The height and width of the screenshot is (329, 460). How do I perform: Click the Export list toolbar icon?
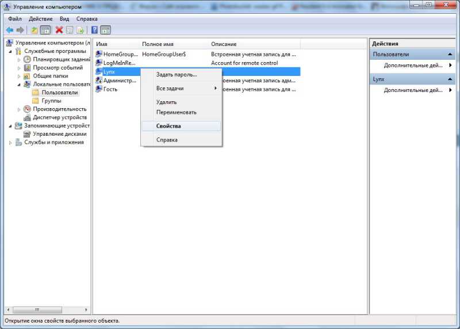click(80, 30)
